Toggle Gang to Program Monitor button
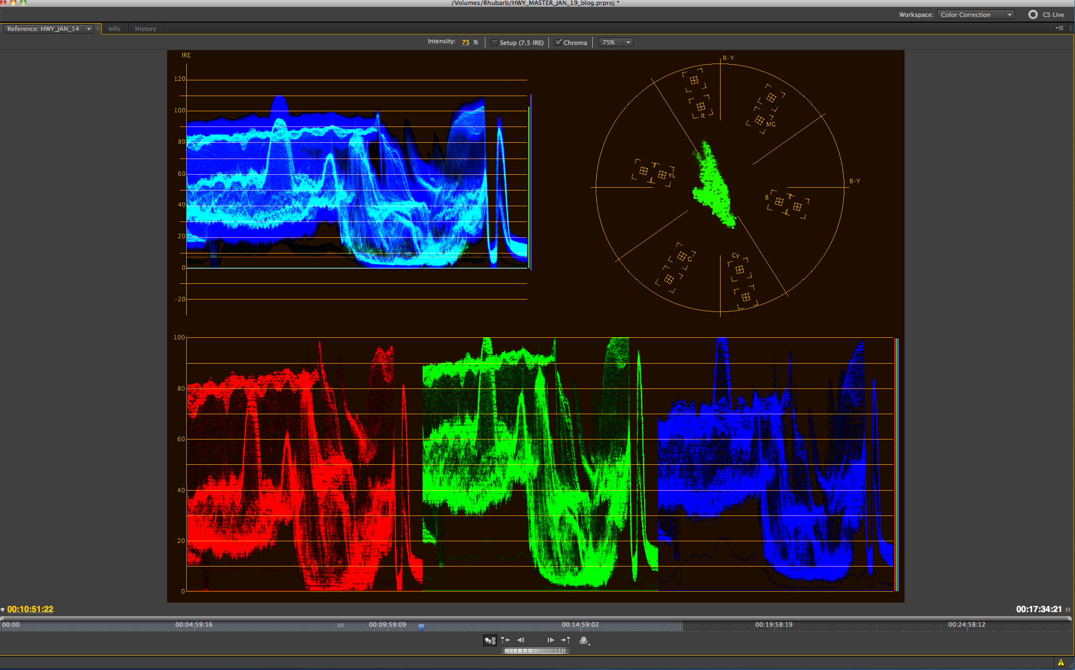1075x670 pixels. [490, 640]
